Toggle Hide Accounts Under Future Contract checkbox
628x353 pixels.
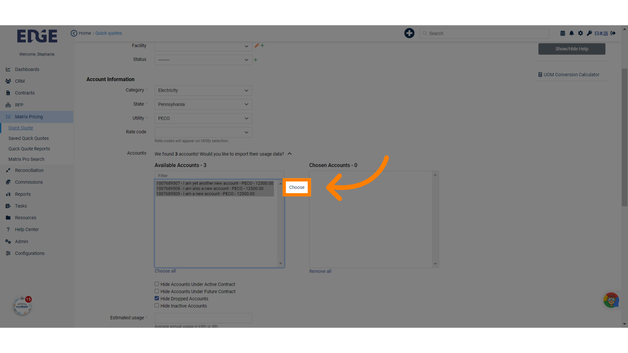tap(157, 291)
